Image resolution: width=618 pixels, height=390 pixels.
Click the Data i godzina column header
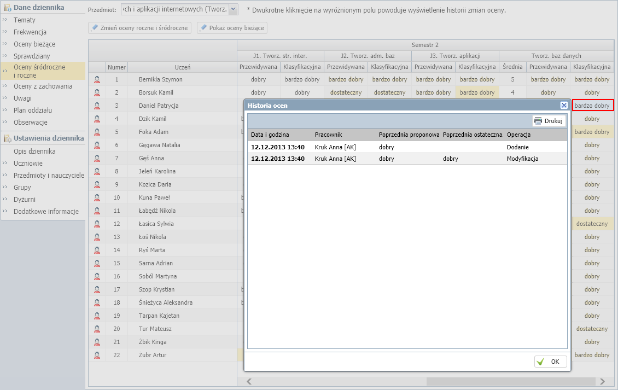pos(280,135)
